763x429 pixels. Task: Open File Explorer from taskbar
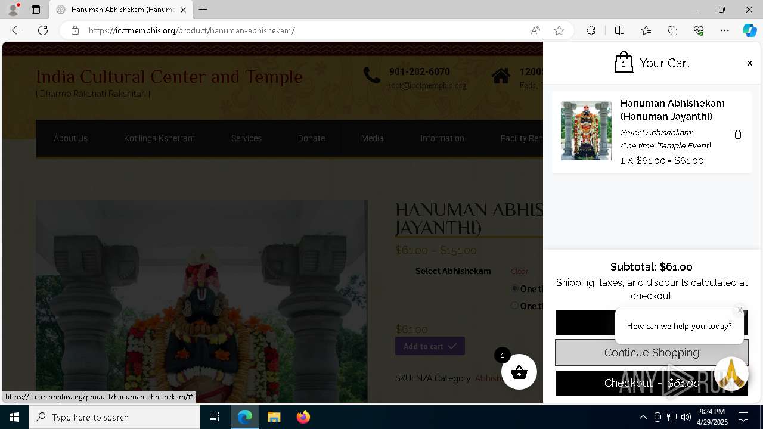(x=274, y=417)
